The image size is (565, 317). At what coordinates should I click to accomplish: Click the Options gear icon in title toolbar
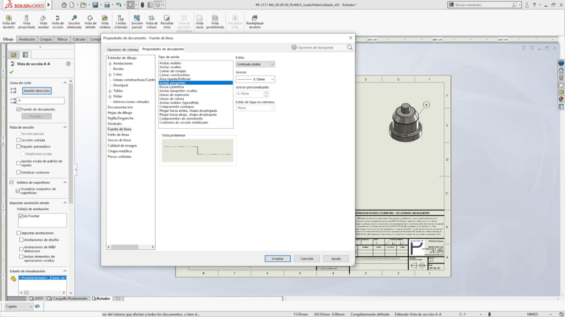pos(158,5)
